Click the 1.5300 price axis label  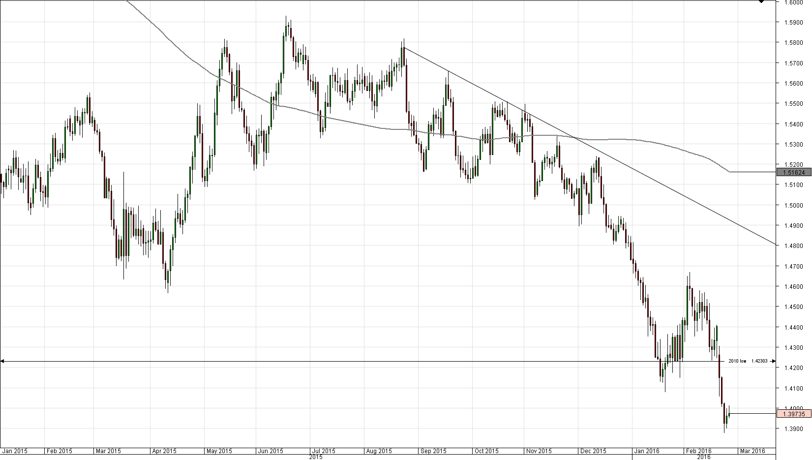pos(794,144)
